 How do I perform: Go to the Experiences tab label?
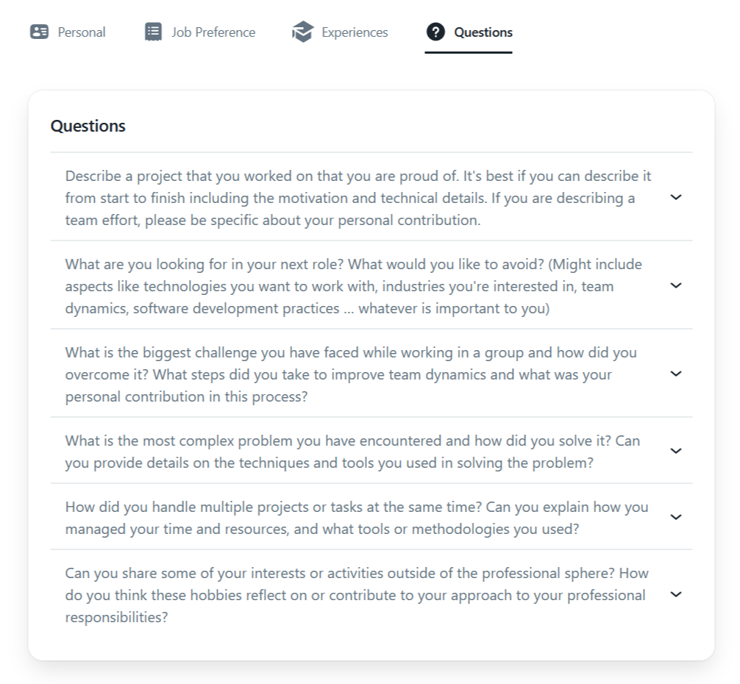tap(355, 32)
